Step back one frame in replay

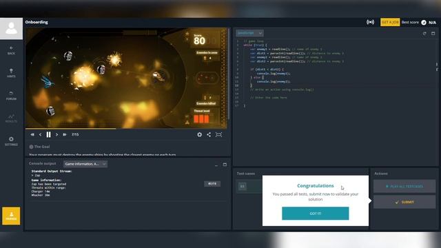[40, 135]
